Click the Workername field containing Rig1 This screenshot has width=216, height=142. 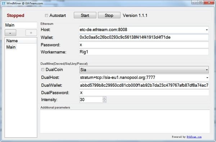(x=144, y=52)
